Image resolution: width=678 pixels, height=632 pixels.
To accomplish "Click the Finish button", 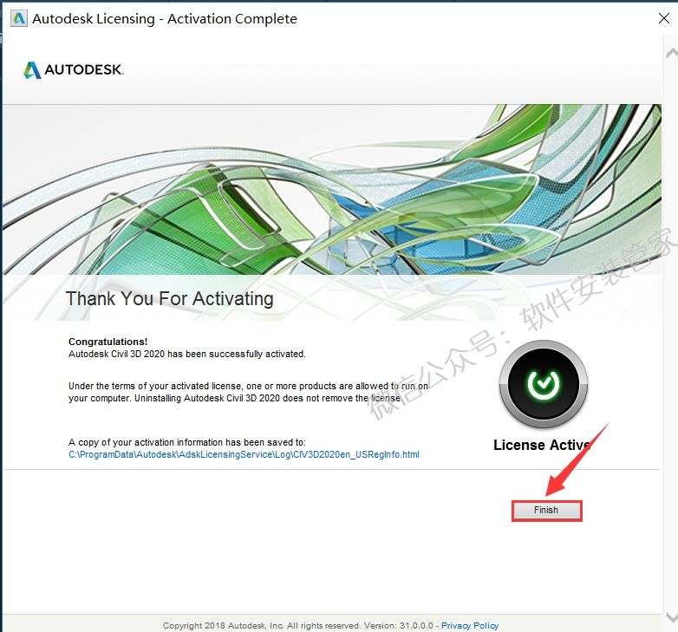I will pyautogui.click(x=546, y=511).
